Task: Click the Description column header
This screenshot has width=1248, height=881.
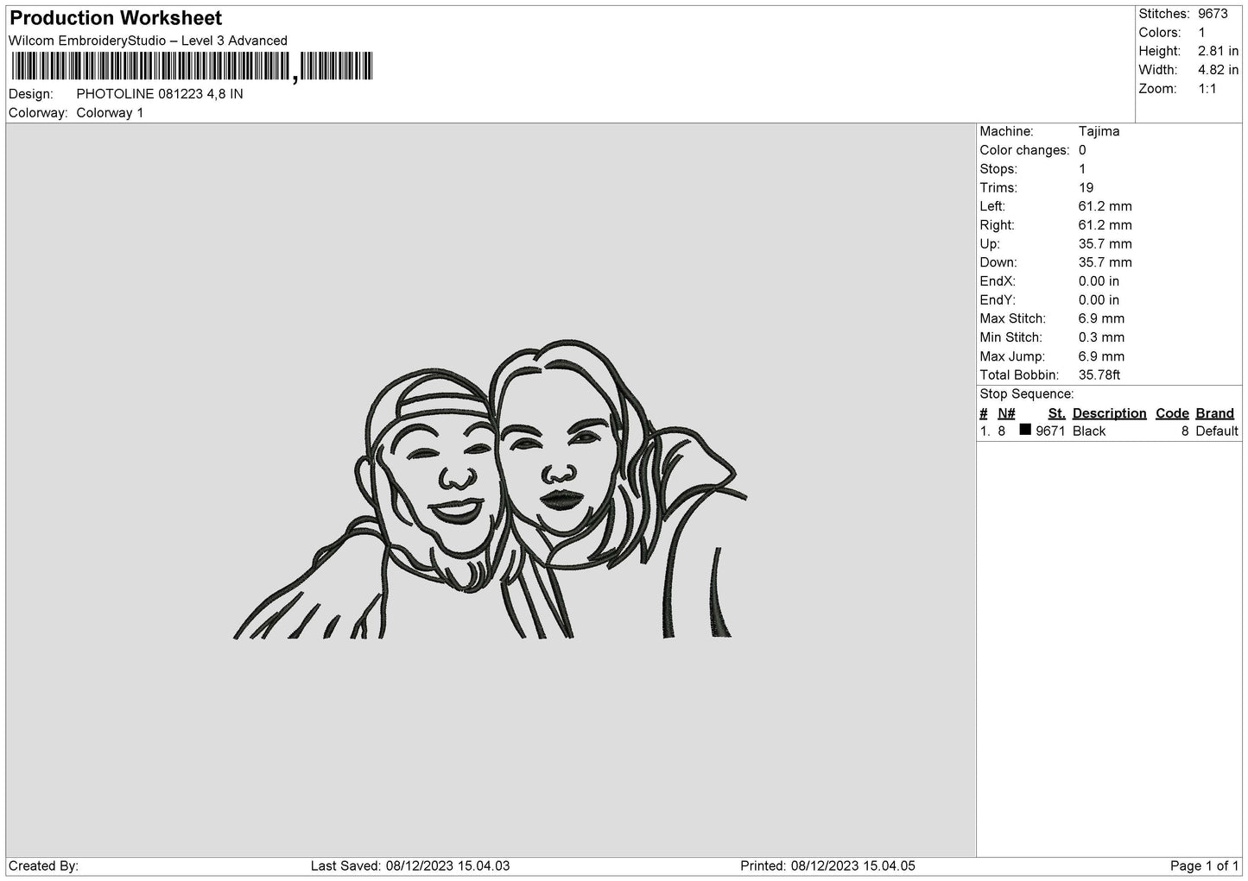Action: point(1109,413)
